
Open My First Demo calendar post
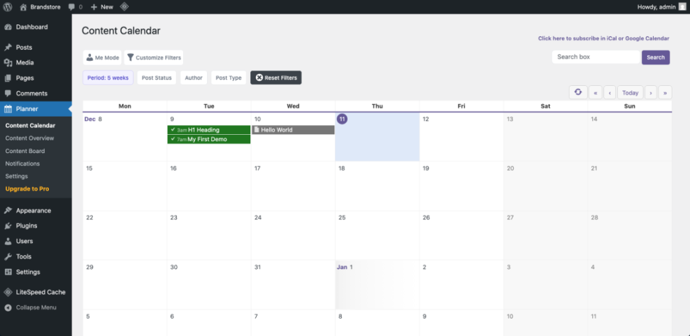(x=209, y=140)
